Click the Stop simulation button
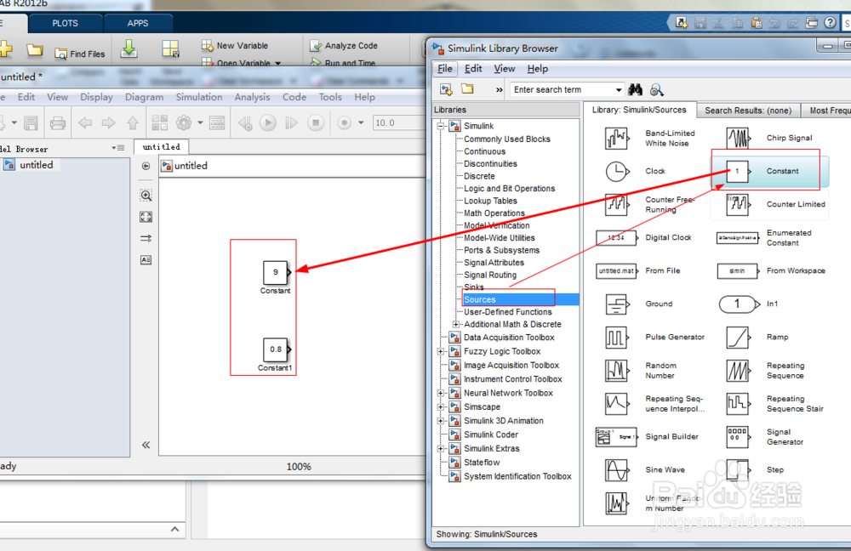Image resolution: width=851 pixels, height=551 pixels. (316, 123)
